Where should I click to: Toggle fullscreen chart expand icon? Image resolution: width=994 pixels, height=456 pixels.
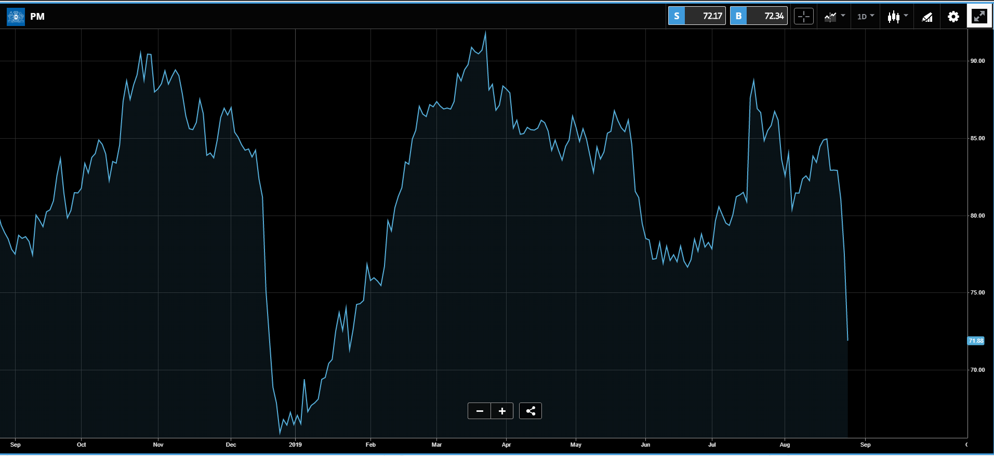point(979,16)
